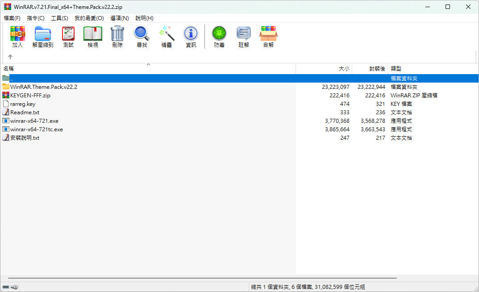
Task: Select the WinRAR.Theme.Pack.v22.2 folder name
Action: [x=44, y=87]
